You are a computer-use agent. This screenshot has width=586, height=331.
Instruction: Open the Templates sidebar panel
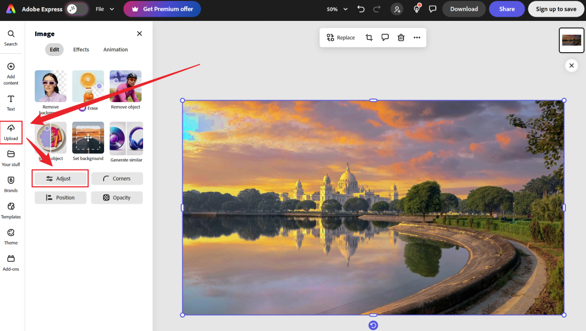(11, 210)
